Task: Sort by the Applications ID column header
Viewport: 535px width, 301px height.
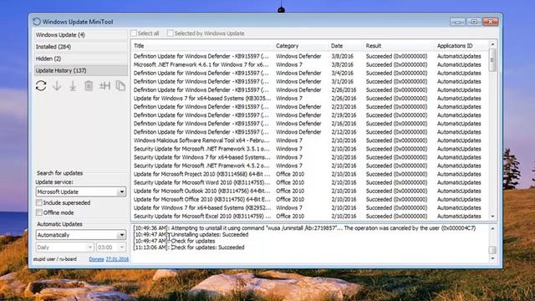Action: 461,46
